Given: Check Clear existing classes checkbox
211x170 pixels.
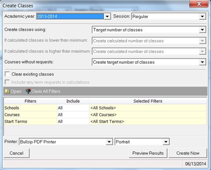Looking at the screenshot, I should (7, 74).
